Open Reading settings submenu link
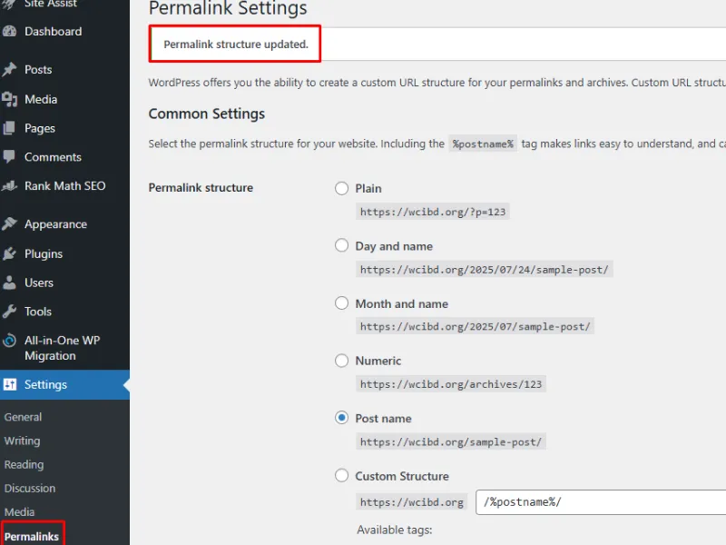726x545 pixels. coord(25,464)
